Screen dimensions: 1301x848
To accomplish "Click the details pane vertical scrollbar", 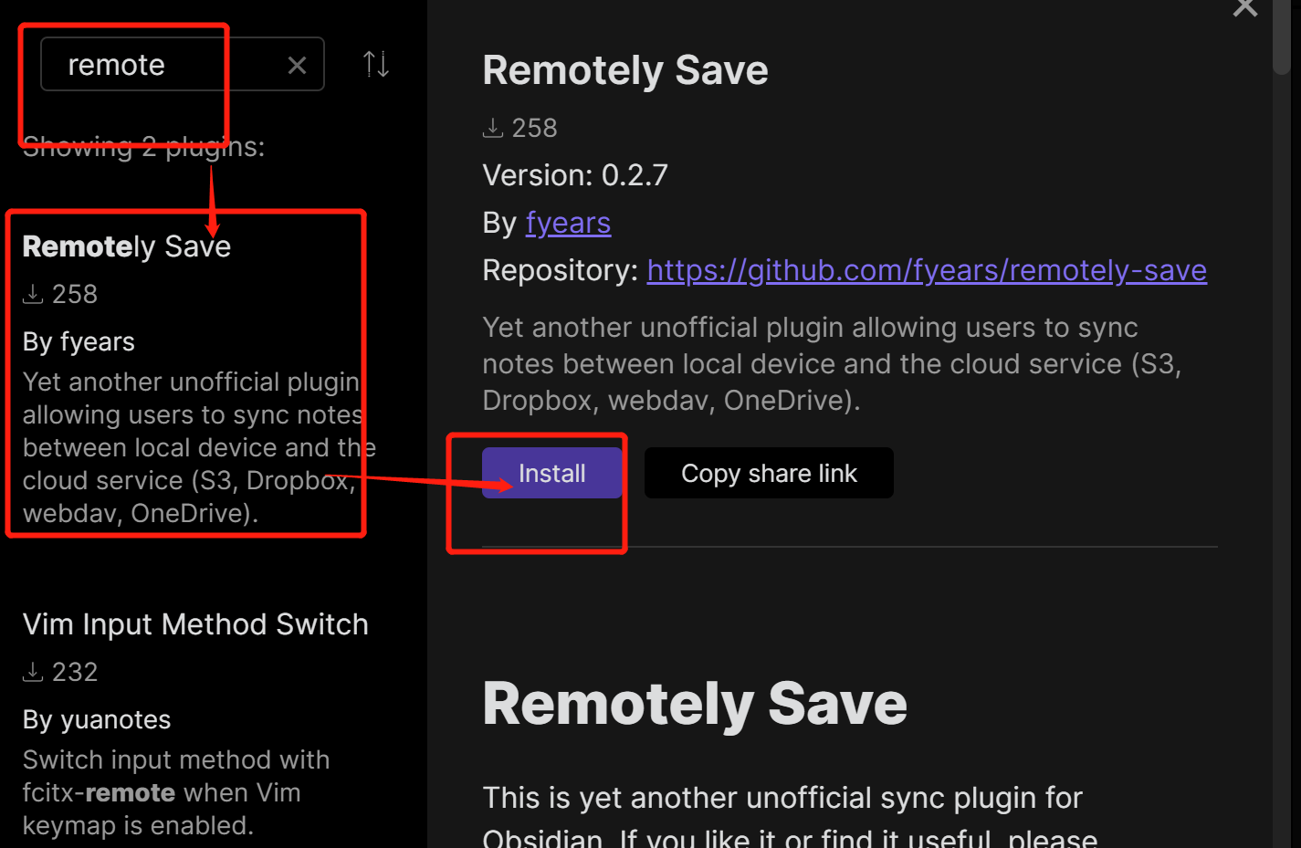I will 1282,37.
